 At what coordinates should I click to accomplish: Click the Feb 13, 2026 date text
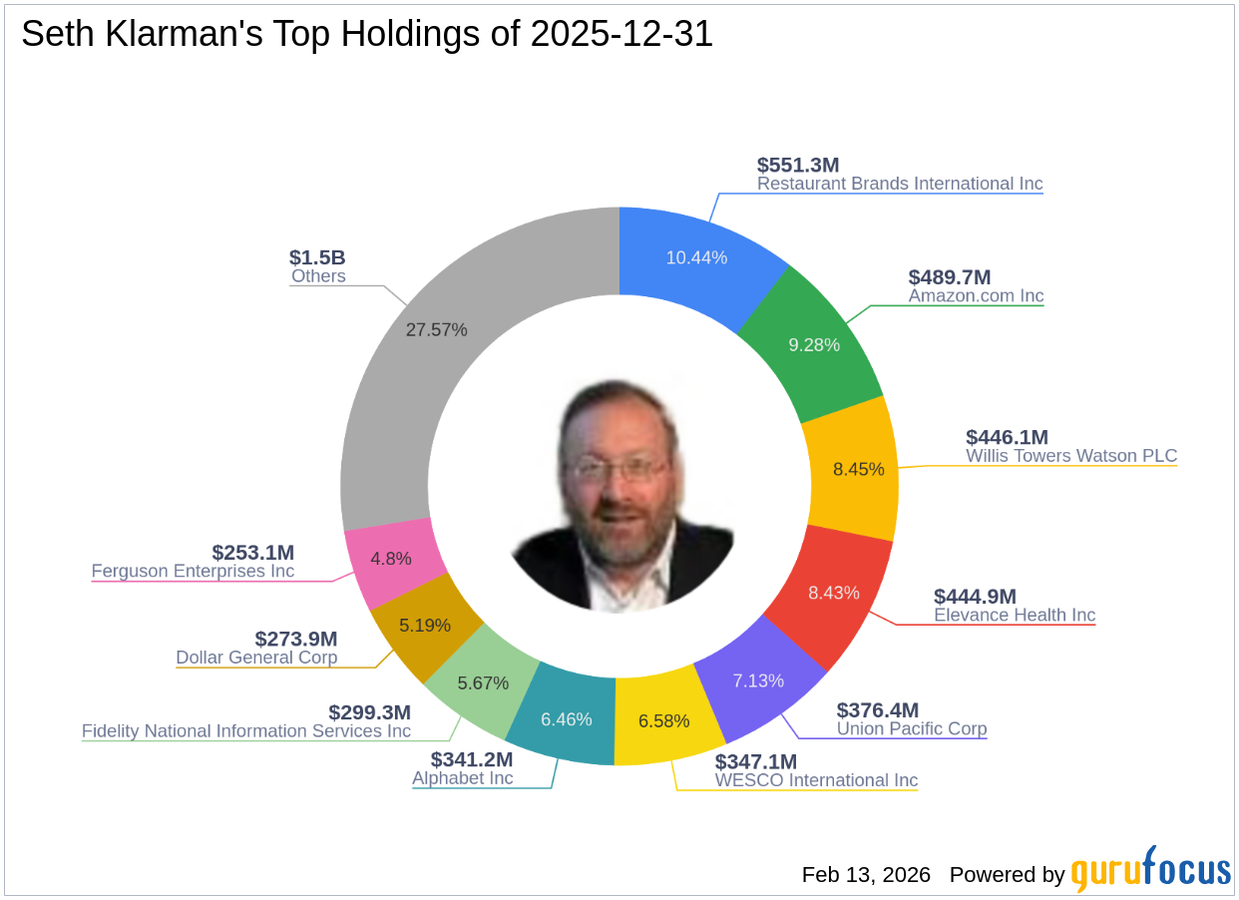tap(866, 875)
